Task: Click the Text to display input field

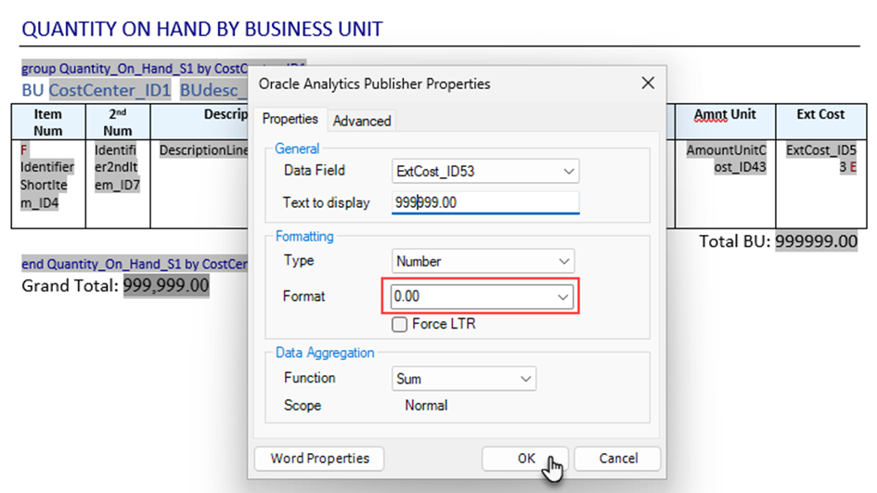Action: [485, 202]
